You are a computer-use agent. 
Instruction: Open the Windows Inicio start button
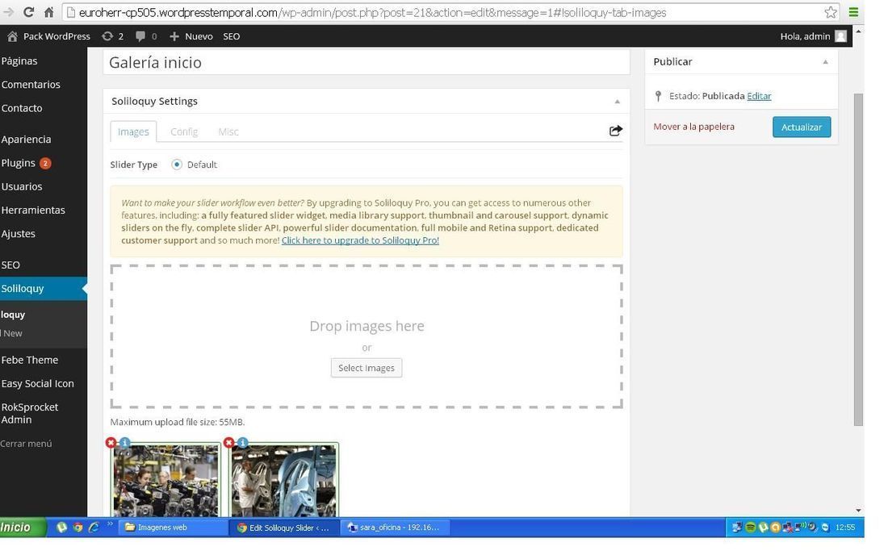(x=23, y=528)
